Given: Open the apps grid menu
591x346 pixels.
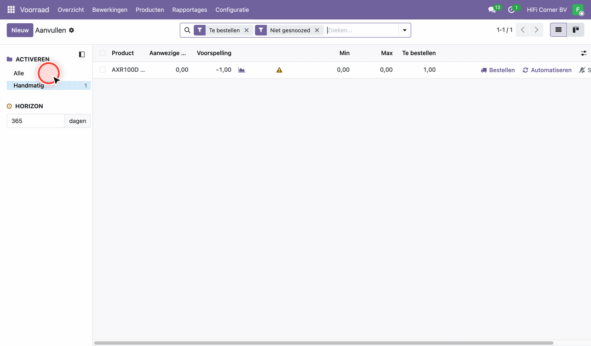Looking at the screenshot, I should [x=11, y=9].
